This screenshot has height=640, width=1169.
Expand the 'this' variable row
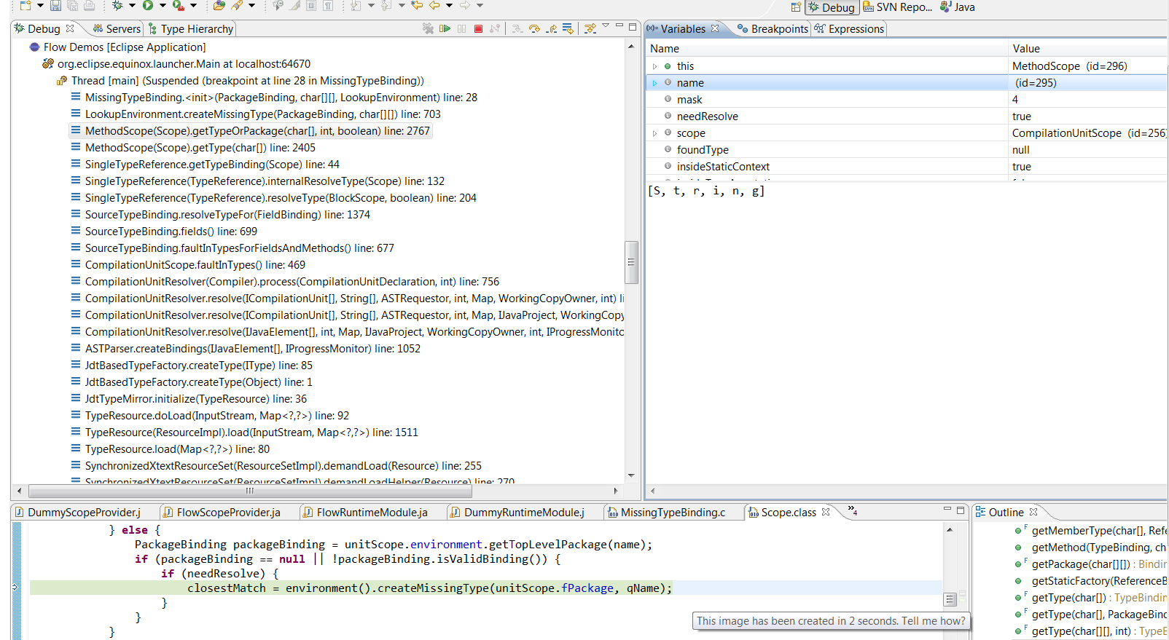[x=654, y=66]
